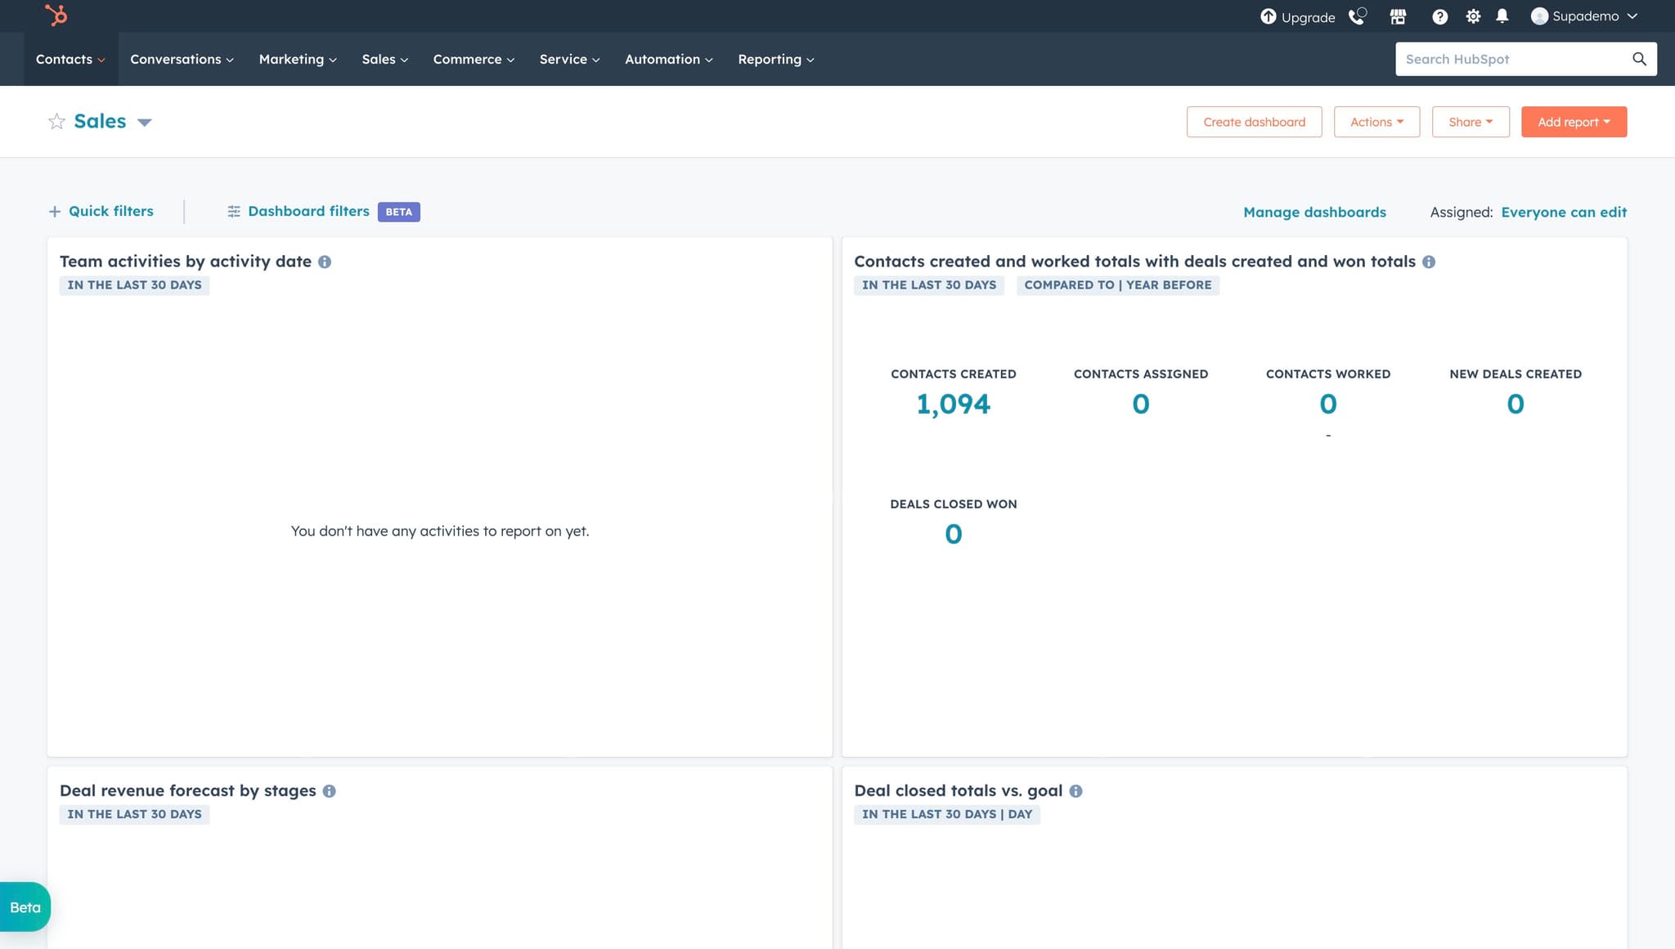Open the HubSpot settings gear icon

pos(1474,16)
